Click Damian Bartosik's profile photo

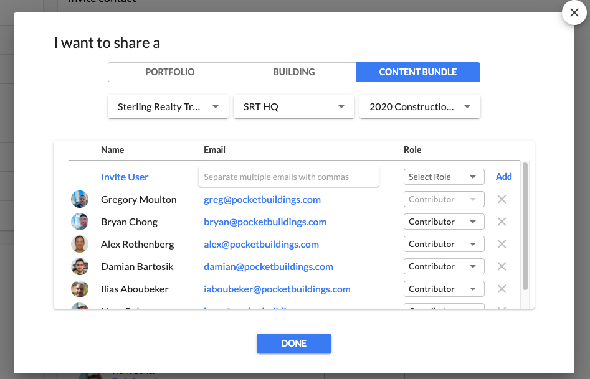(80, 267)
